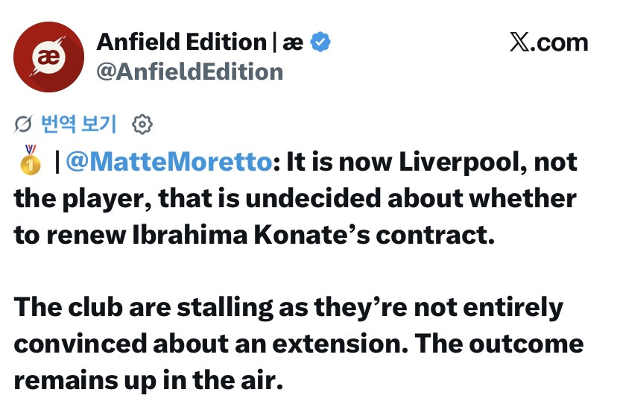
Task: Click the gold medal emoji
Action: click(31, 160)
